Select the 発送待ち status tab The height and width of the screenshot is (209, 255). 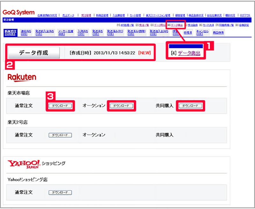[x=98, y=33]
